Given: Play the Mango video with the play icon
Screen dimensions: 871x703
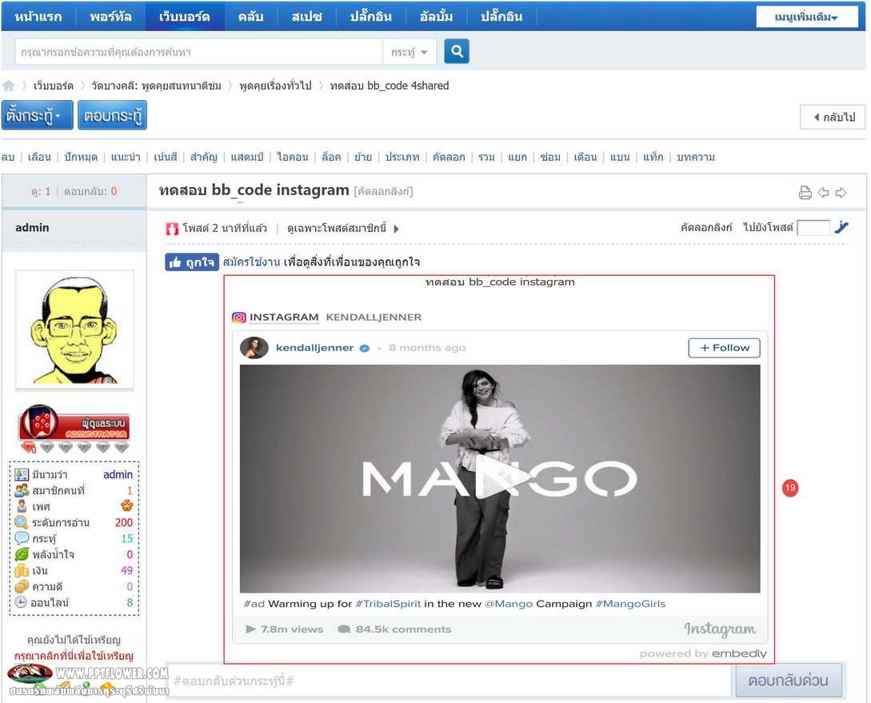Looking at the screenshot, I should pyautogui.click(x=501, y=478).
